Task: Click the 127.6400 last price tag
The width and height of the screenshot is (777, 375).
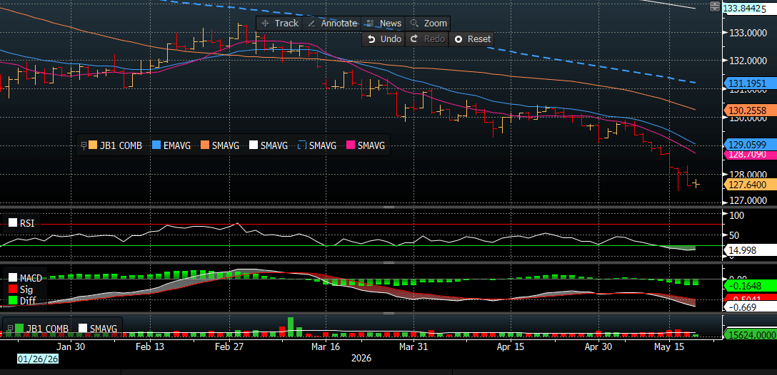Action: click(751, 185)
